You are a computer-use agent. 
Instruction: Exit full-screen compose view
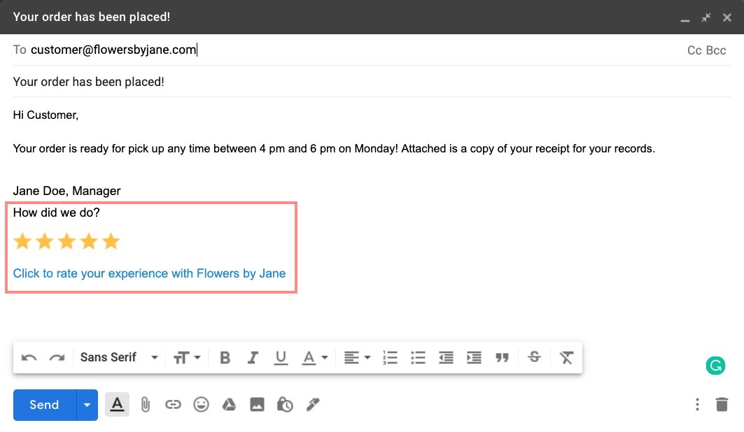coord(706,17)
